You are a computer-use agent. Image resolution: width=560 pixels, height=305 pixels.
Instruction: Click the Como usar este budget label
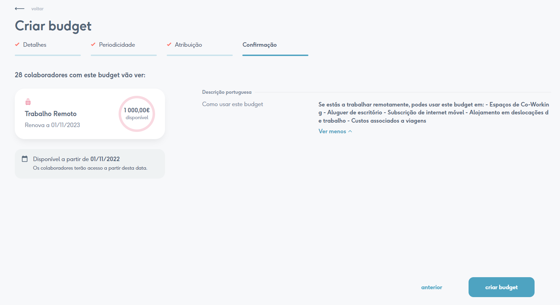(x=232, y=104)
